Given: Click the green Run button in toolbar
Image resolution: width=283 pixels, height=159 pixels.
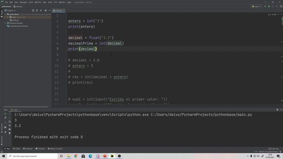Looking at the screenshot, I should (x=265, y=7).
